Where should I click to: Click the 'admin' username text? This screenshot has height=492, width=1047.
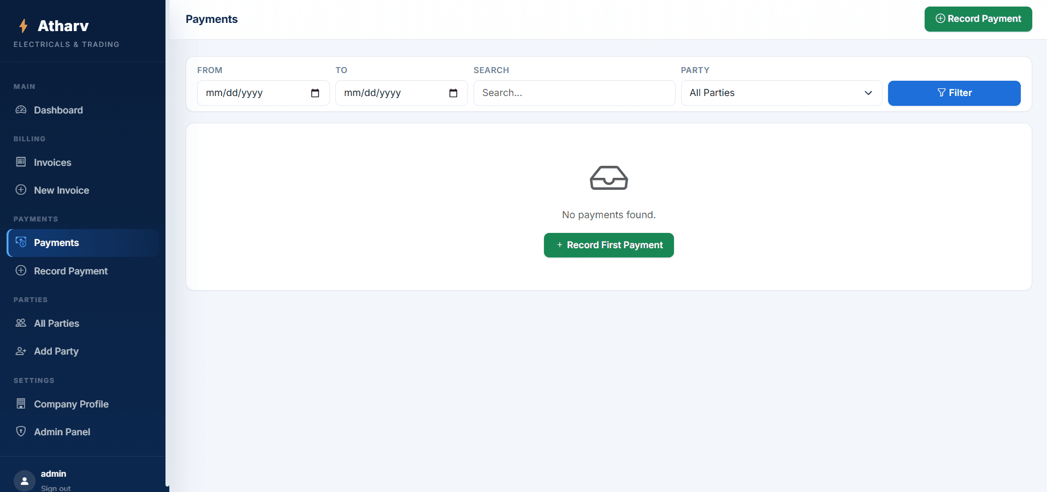(54, 473)
